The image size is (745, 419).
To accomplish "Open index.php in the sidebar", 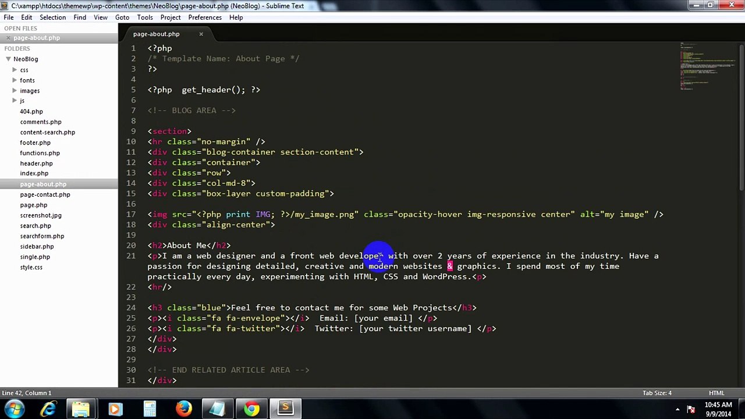I will pos(34,173).
